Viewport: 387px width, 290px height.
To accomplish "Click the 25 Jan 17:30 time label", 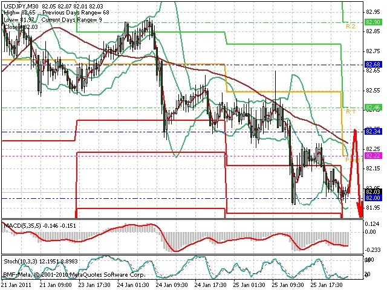I will coord(327,285).
